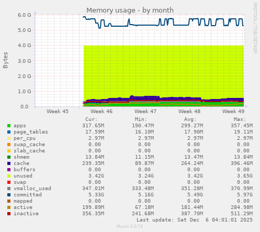Click the '4.0 G' y-axis label

(25, 46)
